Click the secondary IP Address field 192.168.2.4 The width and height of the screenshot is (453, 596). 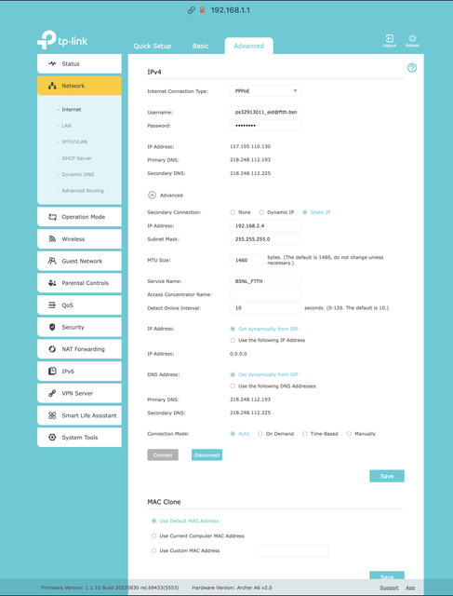265,225
